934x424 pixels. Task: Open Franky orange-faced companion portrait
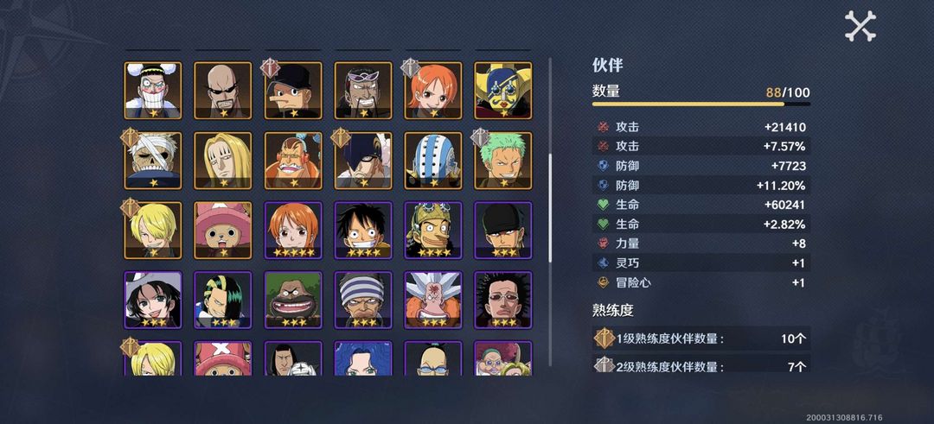pyautogui.click(x=293, y=160)
